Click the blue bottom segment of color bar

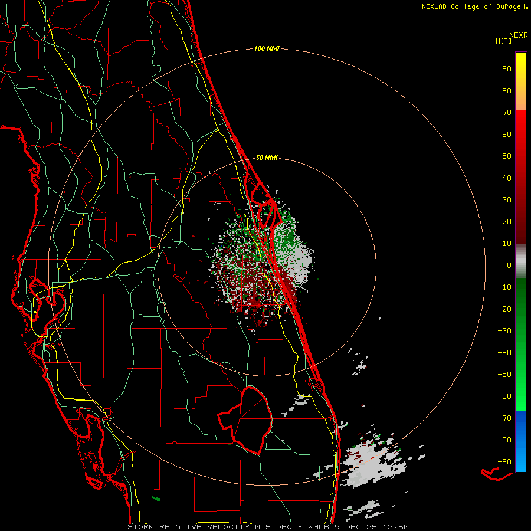coord(521,441)
